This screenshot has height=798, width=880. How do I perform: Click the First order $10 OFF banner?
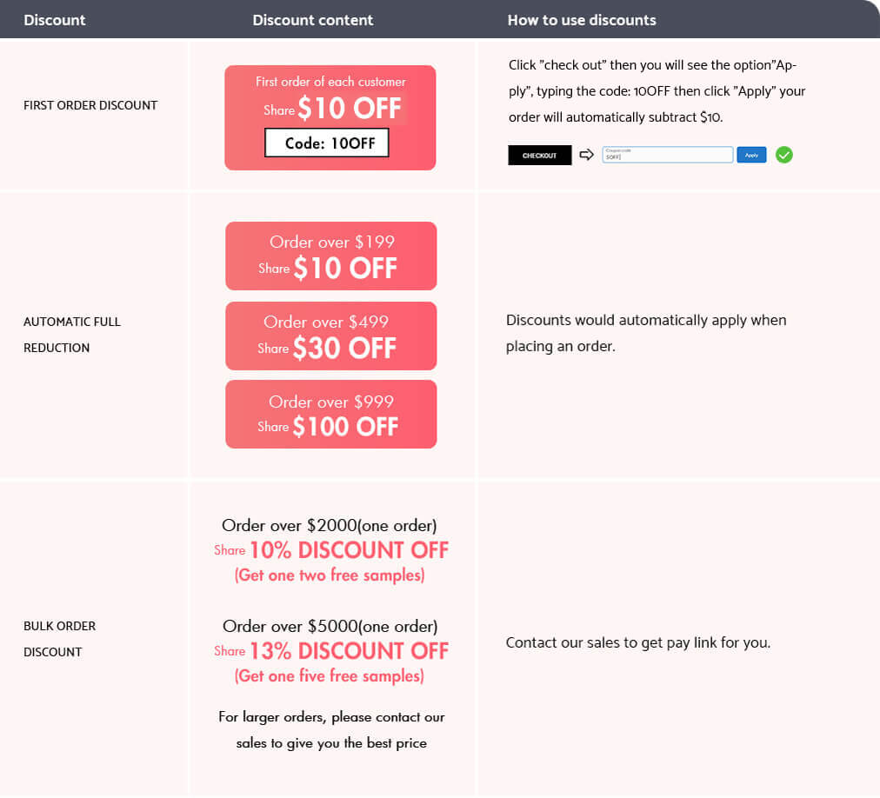pos(330,118)
